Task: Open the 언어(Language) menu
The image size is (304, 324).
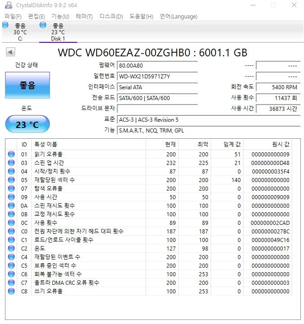Action: coord(179,16)
